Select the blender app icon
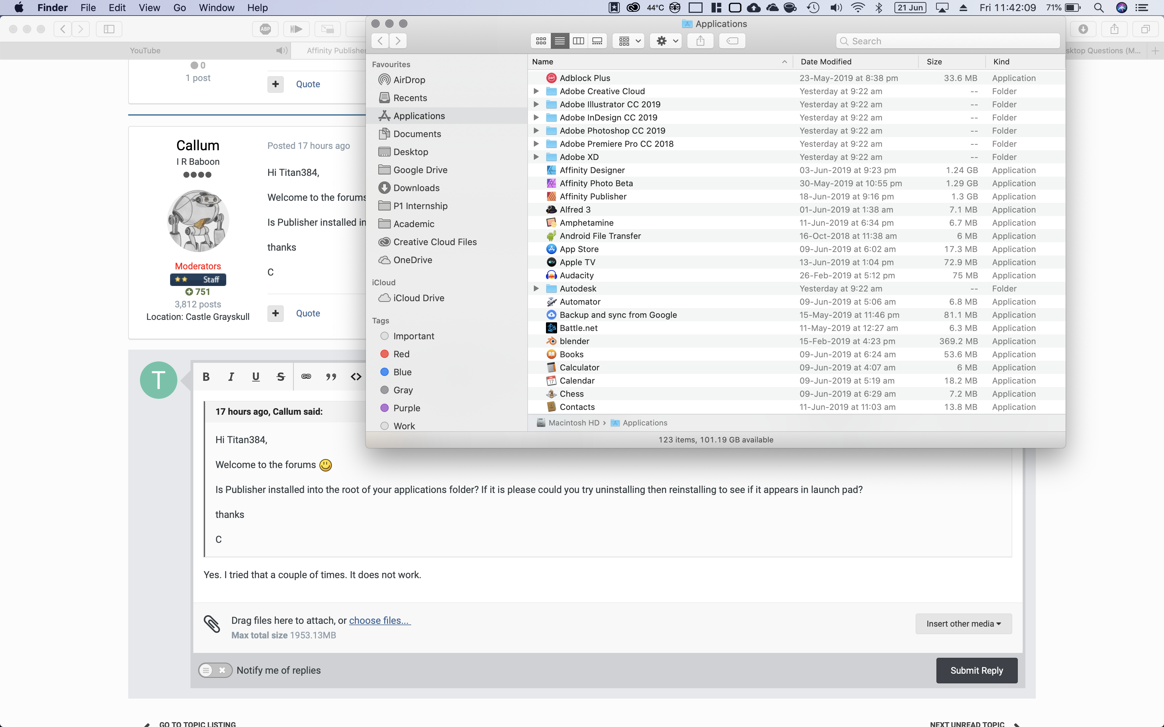Image resolution: width=1164 pixels, height=727 pixels. tap(551, 341)
